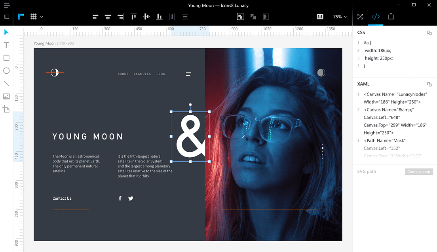Click the vertical dots pagination indicator
The height and width of the screenshot is (252, 437).
[x=323, y=151]
